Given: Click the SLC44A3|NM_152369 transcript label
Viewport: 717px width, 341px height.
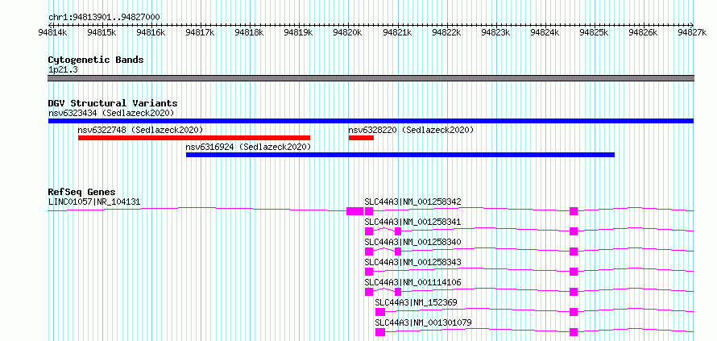Looking at the screenshot, I should 417,302.
